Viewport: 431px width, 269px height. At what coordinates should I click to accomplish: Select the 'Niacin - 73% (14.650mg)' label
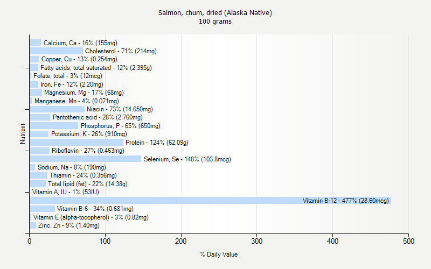tap(120, 109)
